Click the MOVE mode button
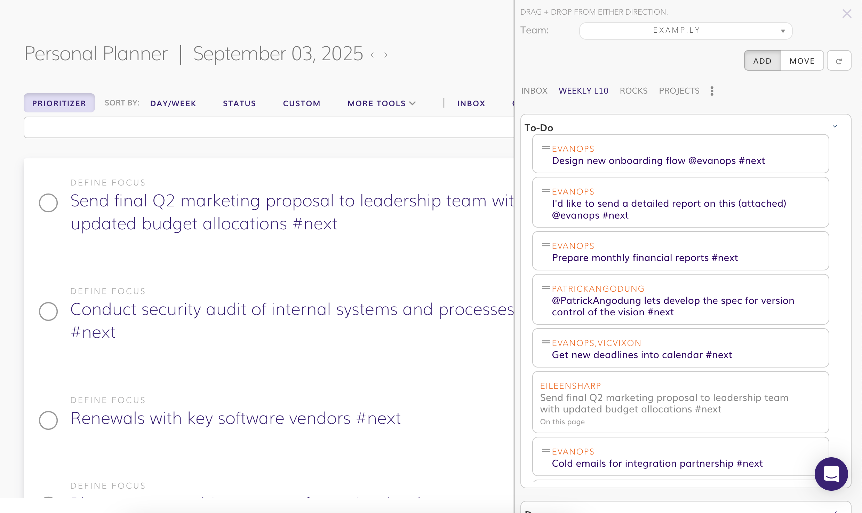862x513 pixels. coord(802,61)
